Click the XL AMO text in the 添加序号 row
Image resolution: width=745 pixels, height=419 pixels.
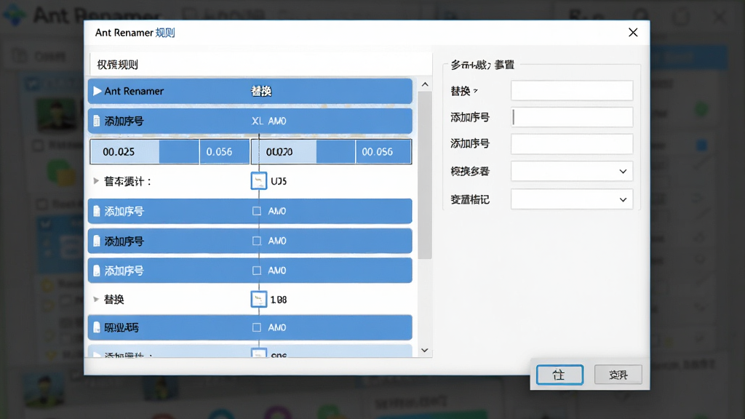269,121
